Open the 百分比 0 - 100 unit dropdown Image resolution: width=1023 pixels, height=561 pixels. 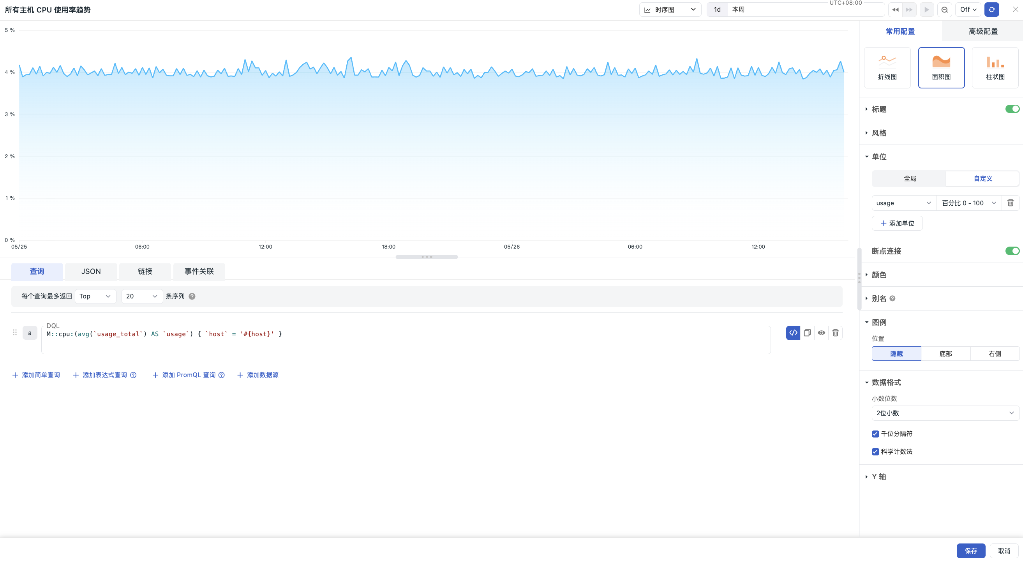(x=969, y=203)
